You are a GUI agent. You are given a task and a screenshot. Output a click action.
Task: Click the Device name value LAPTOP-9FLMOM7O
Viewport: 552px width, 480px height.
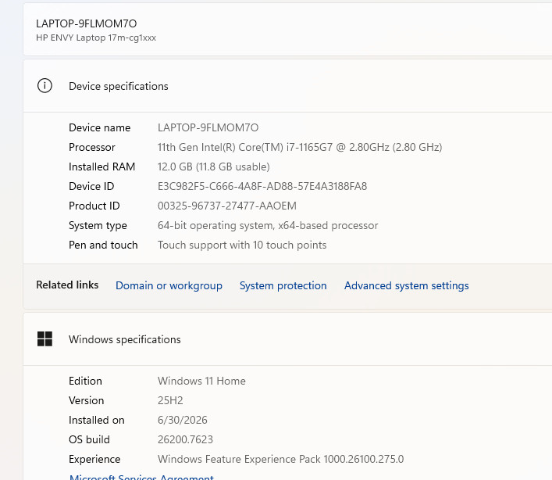point(208,127)
